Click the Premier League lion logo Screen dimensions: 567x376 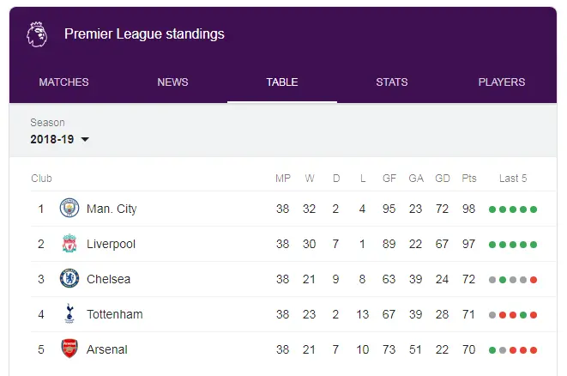[36, 34]
